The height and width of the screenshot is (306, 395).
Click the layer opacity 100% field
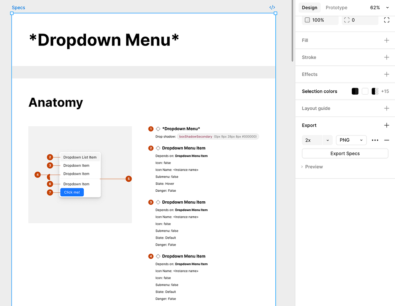click(x=319, y=20)
